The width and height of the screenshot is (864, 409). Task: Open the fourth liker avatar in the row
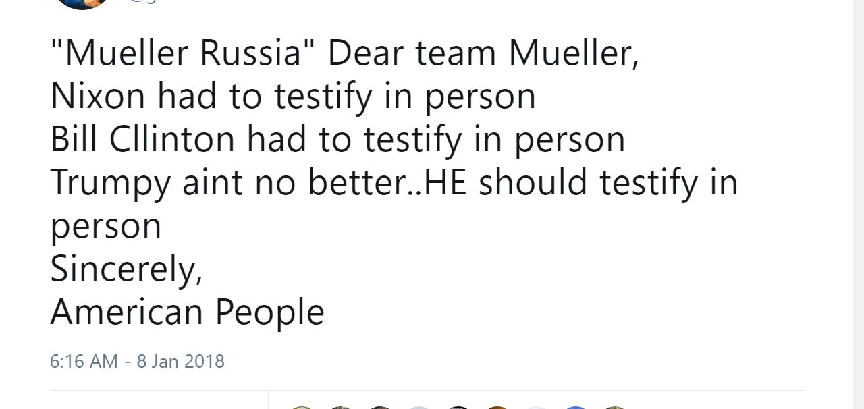[419, 406]
